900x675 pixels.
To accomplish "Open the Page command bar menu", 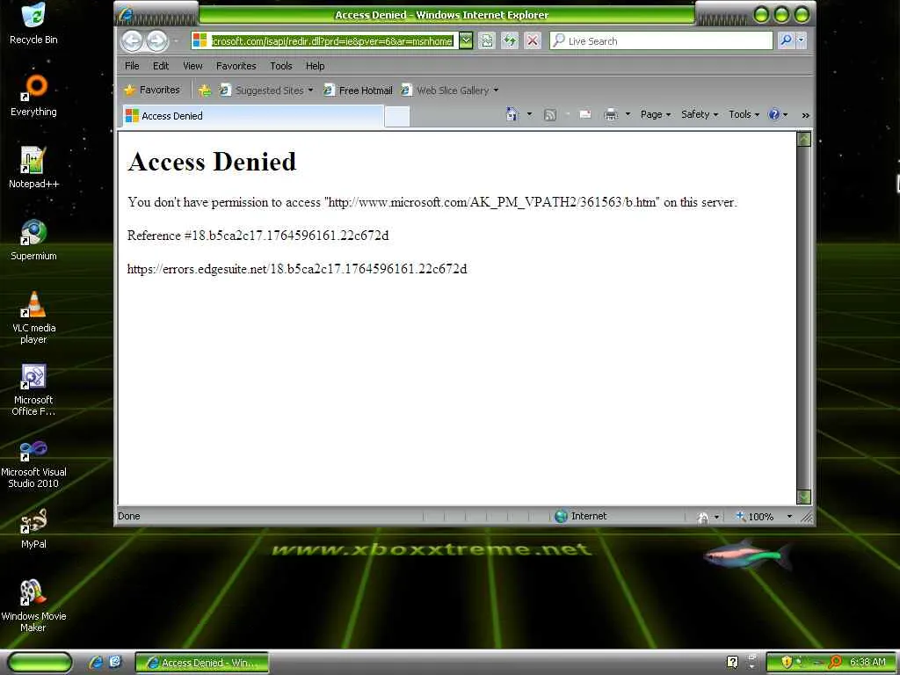I will (656, 114).
